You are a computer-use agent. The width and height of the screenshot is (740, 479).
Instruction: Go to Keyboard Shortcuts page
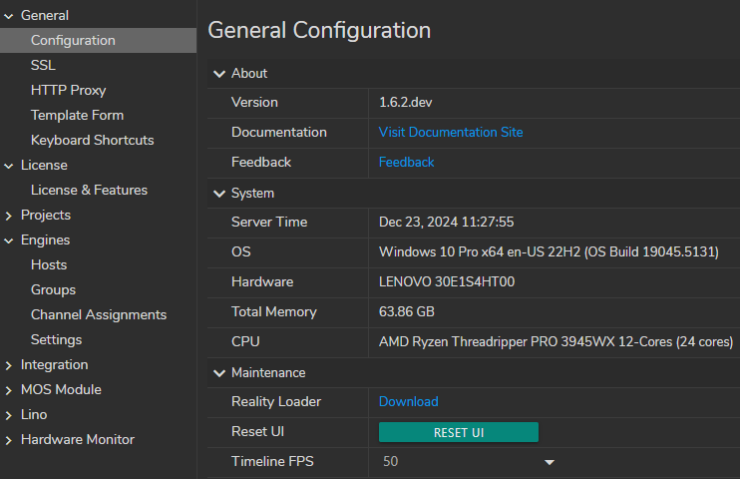pyautogui.click(x=92, y=141)
